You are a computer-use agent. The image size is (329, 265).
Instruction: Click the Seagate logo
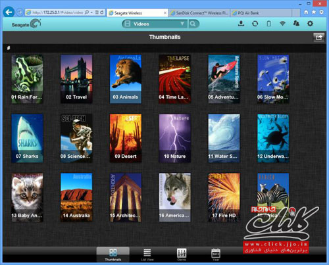[x=26, y=24]
